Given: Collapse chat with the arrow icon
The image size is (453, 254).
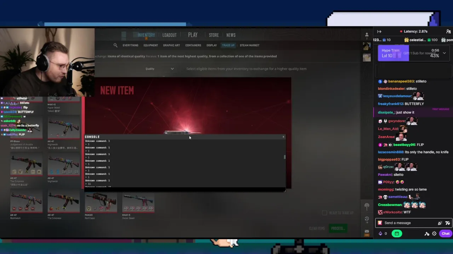Looking at the screenshot, I should (379, 31).
